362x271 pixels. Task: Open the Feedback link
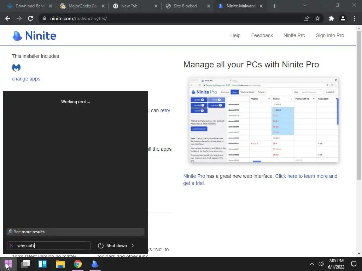[262, 35]
